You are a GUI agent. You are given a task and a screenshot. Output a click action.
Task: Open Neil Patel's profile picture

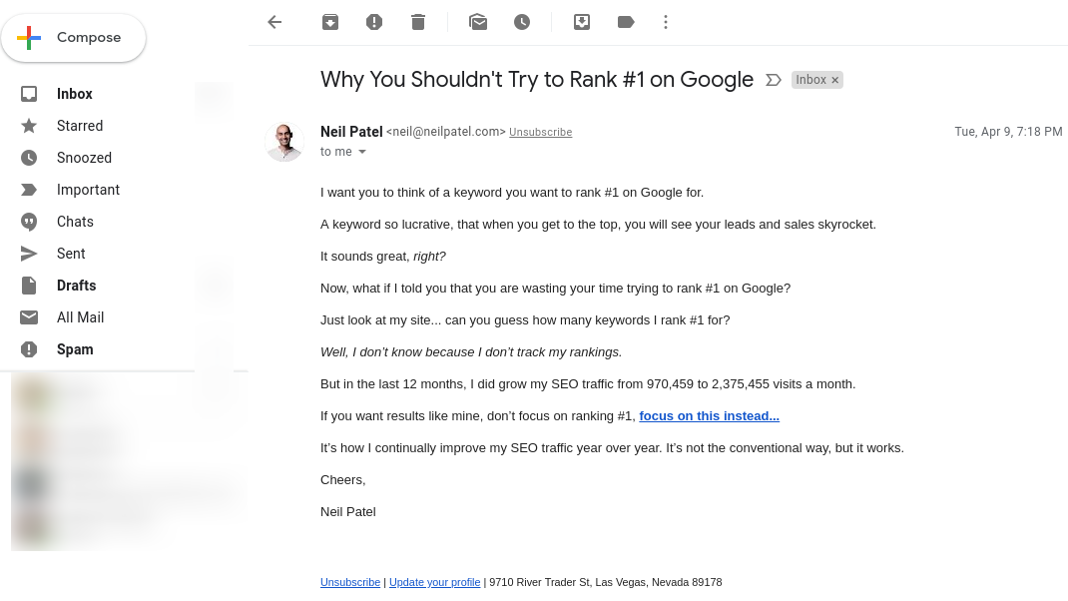pos(284,141)
